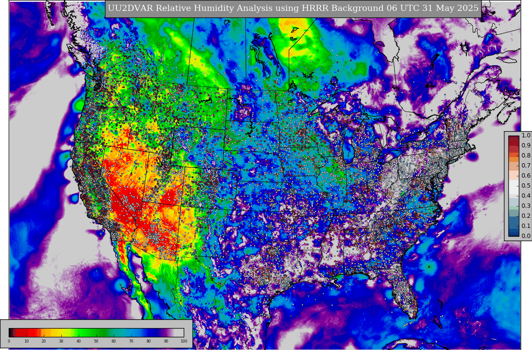Click the 70 tick label on the humidity colorbar
The height and width of the screenshot is (350, 532).
point(131,341)
